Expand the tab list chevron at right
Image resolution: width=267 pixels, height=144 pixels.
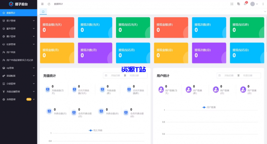(x=265, y=12)
